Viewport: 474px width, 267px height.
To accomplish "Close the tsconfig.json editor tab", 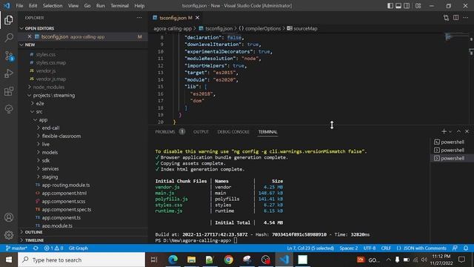I will pos(198,18).
